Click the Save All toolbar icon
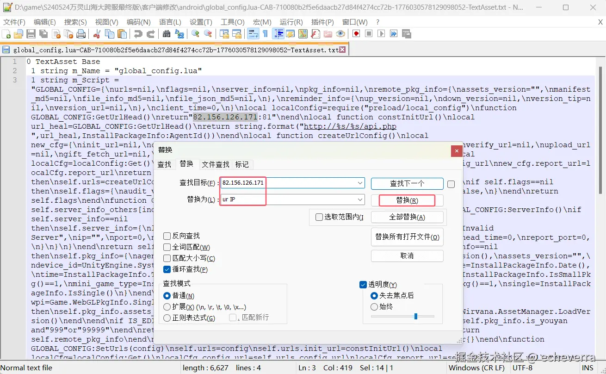 [43, 34]
